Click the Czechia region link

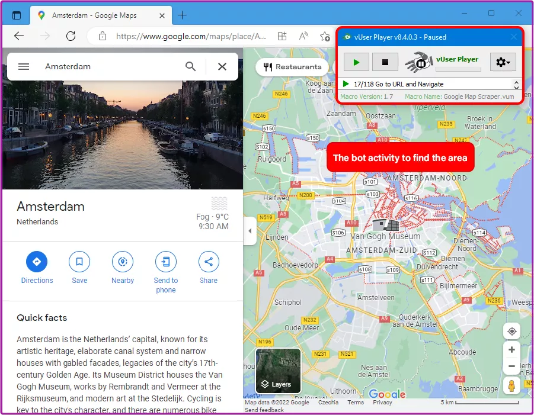[x=328, y=403]
